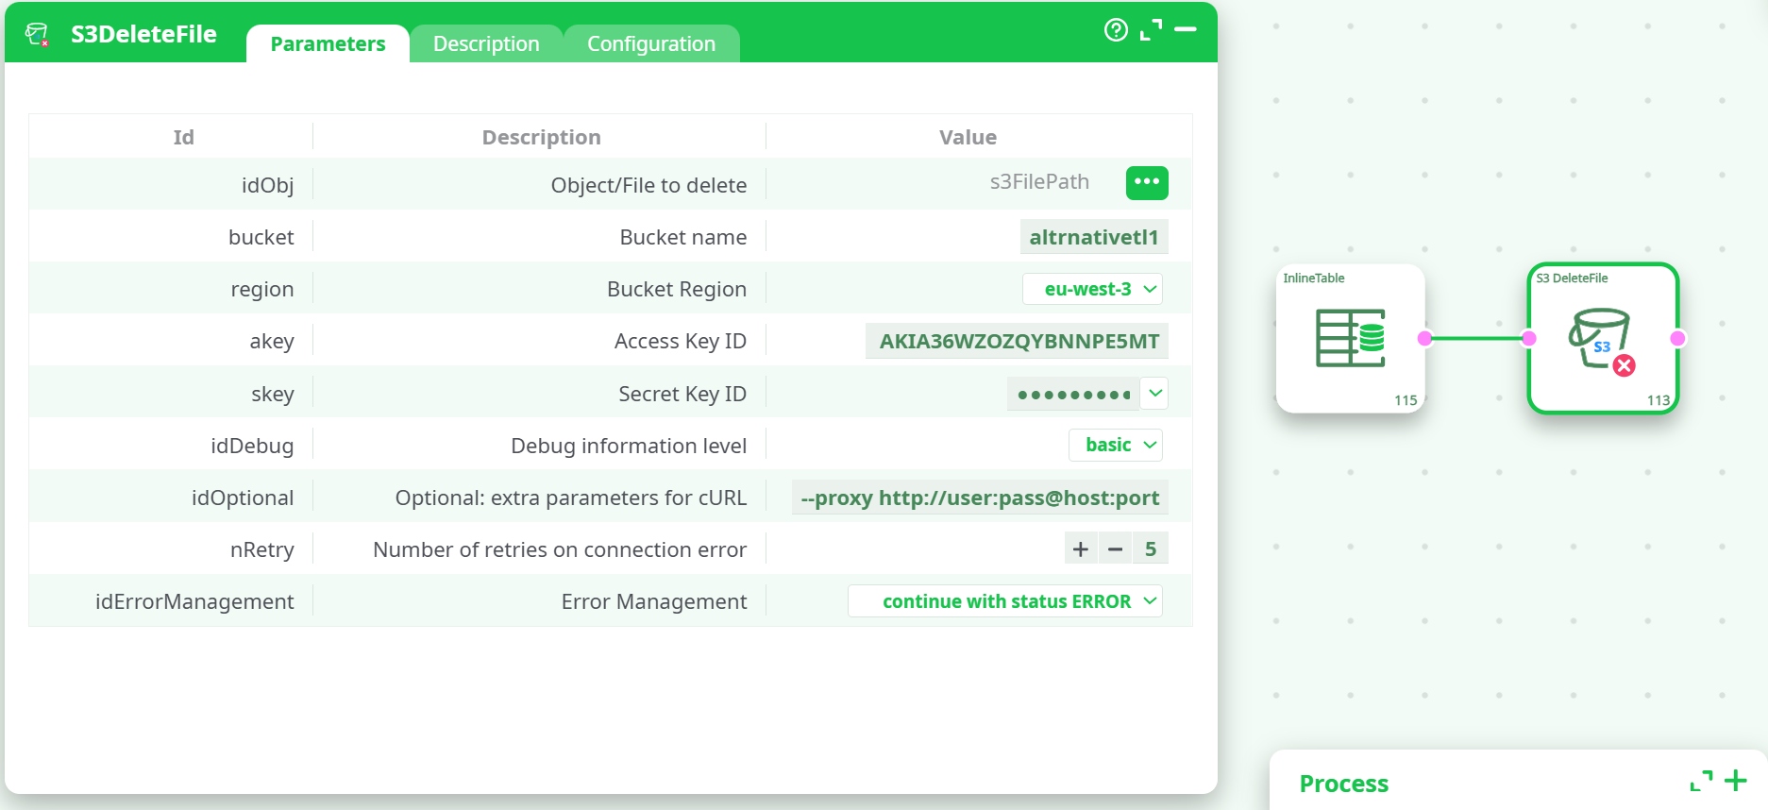Minimize the S3DeleteFile parameters panel
This screenshot has height=810, width=1768.
coord(1186,30)
